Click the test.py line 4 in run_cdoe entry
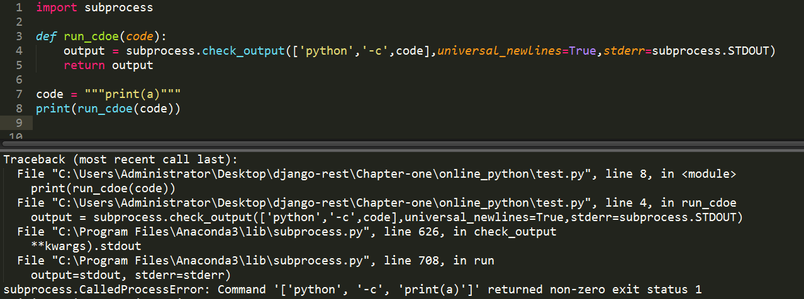 click(377, 203)
